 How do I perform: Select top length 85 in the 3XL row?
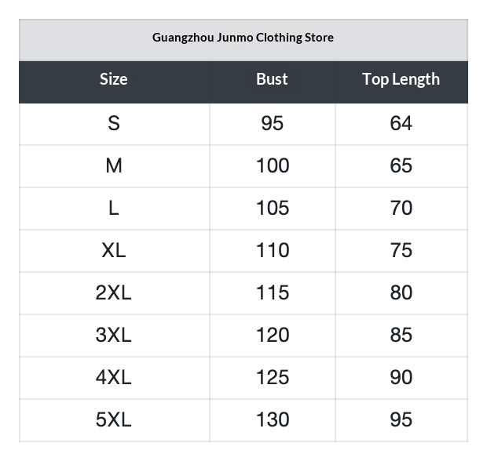pos(401,336)
